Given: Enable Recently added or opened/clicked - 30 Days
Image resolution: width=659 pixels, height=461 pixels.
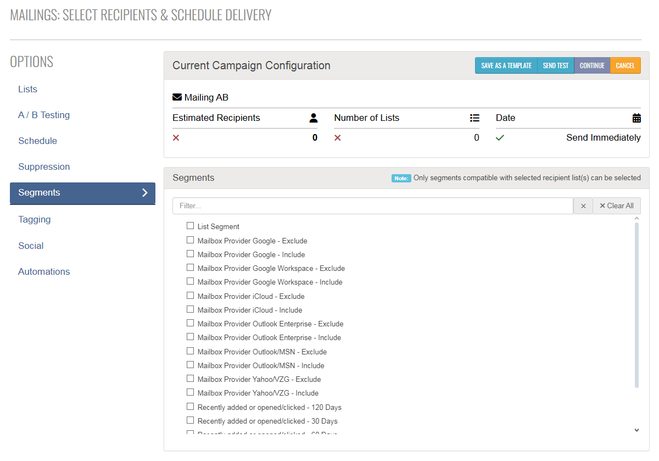Looking at the screenshot, I should pyautogui.click(x=190, y=420).
